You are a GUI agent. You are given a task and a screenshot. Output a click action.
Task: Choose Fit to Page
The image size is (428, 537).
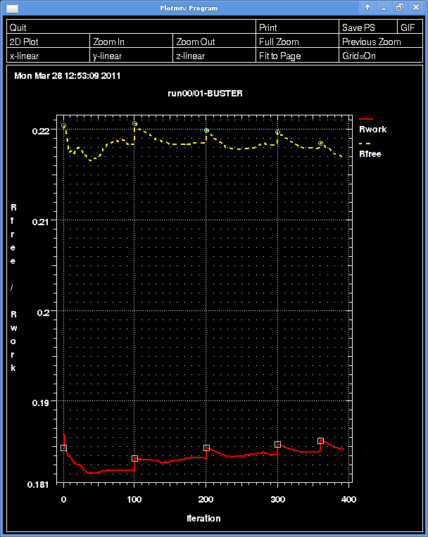297,56
